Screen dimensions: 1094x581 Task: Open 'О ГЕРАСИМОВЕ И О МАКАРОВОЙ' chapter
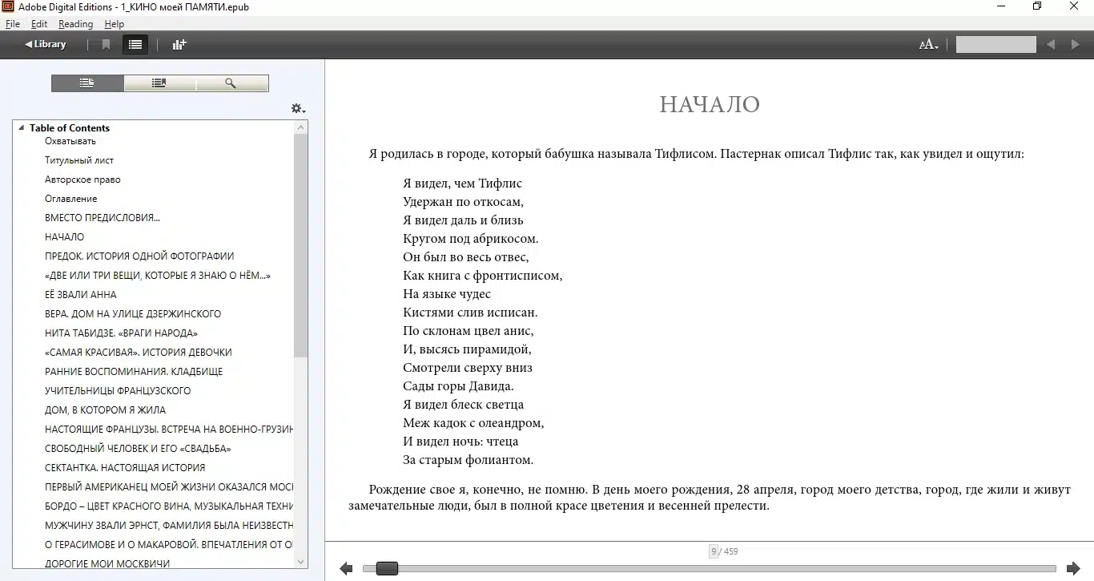click(x=169, y=545)
